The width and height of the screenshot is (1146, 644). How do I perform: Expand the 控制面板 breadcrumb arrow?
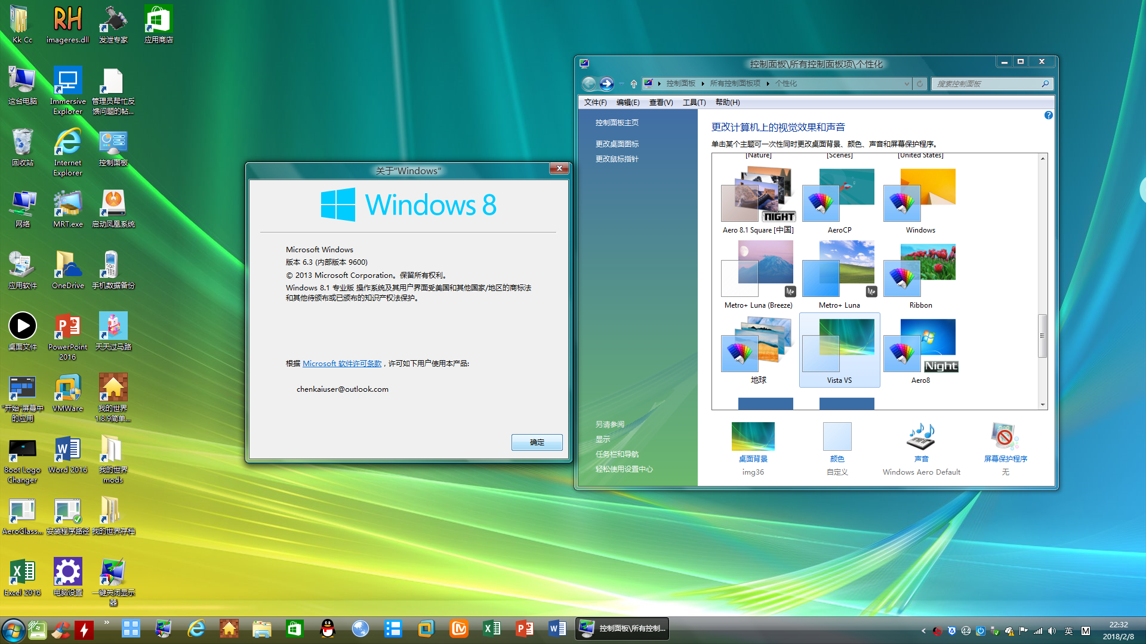[703, 84]
